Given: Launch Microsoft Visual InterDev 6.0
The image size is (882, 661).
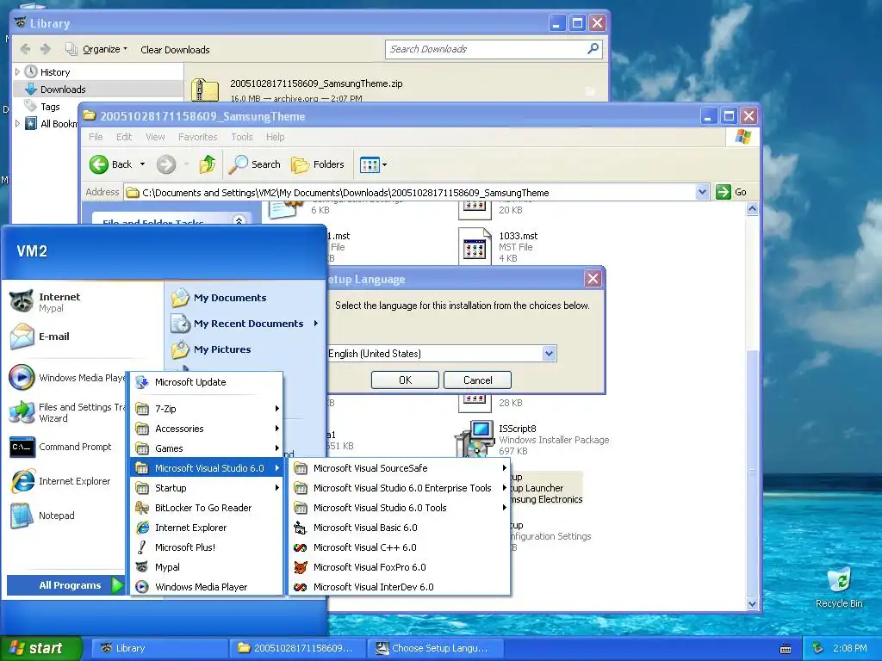Looking at the screenshot, I should tap(400, 587).
